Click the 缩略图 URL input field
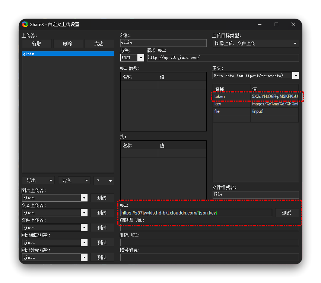Image resolution: width=321 pixels, height=283 pixels. click(x=209, y=228)
